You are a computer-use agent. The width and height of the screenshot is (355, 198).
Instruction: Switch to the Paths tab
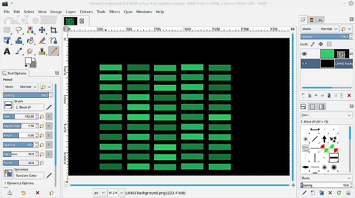pyautogui.click(x=320, y=20)
